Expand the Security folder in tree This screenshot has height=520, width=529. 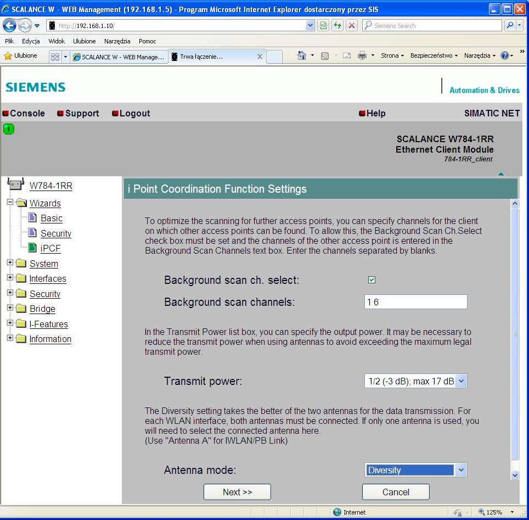(x=10, y=293)
